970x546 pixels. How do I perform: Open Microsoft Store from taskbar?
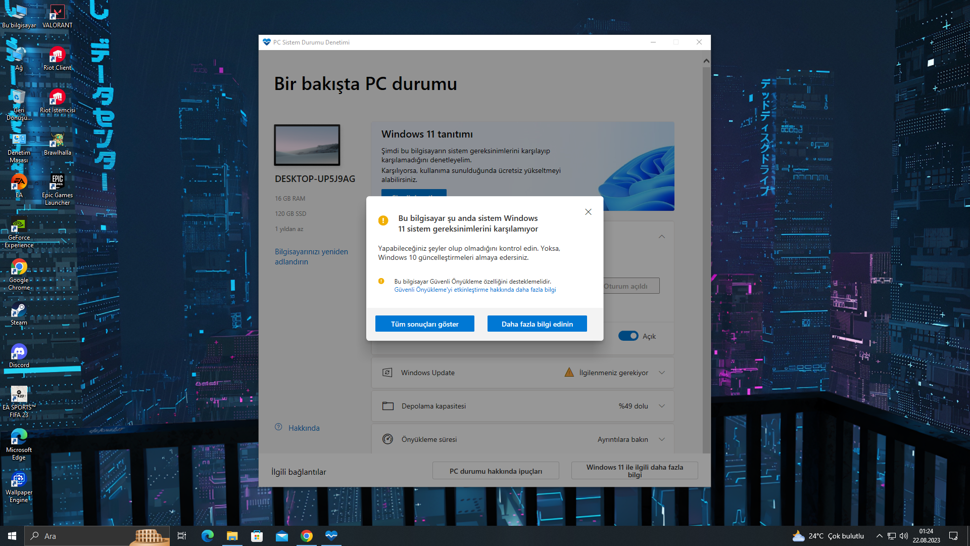click(257, 536)
